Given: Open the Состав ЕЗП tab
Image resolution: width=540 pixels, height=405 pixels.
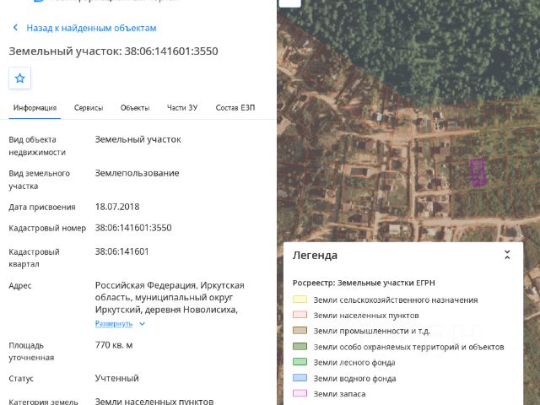Looking at the screenshot, I should pos(235,108).
